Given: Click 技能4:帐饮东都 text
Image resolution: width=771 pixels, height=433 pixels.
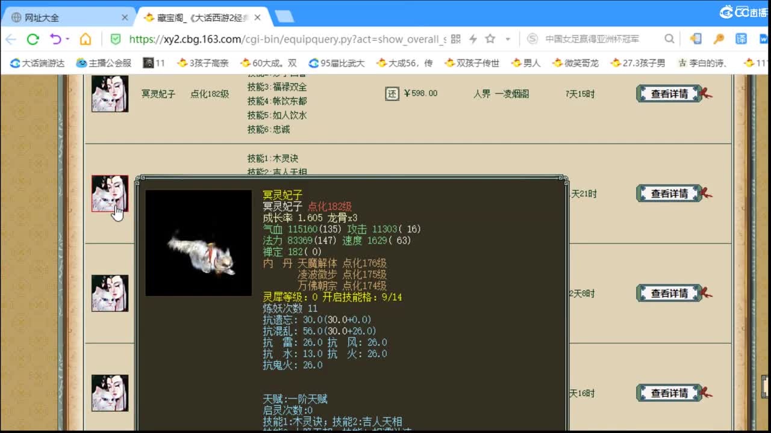Looking at the screenshot, I should pos(277,101).
